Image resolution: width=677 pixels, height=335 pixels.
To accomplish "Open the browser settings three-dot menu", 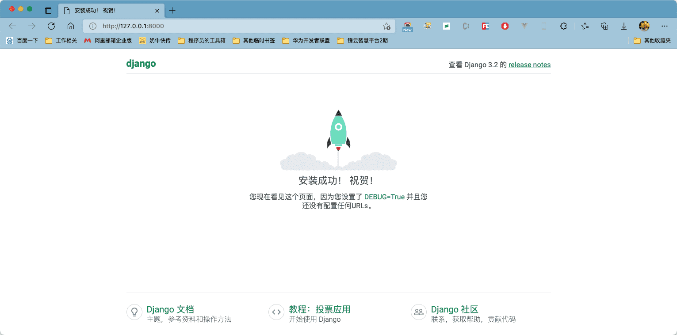I will tap(664, 26).
